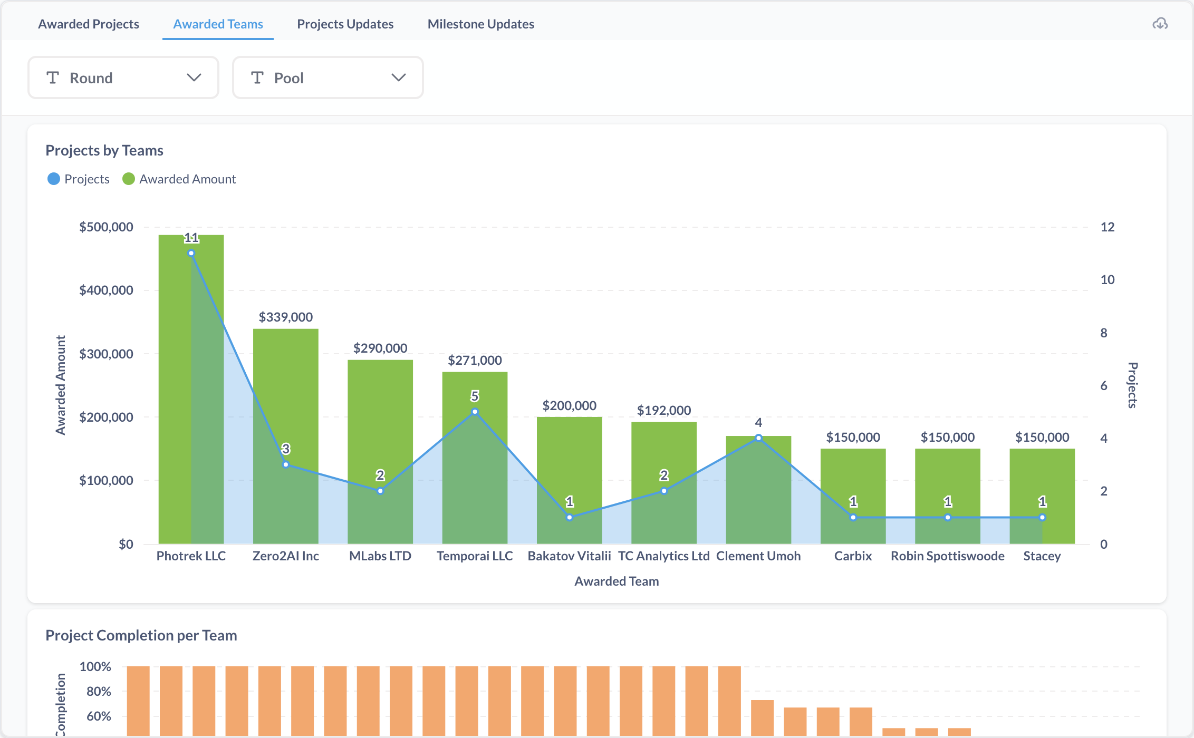The height and width of the screenshot is (738, 1194).
Task: Open the Projects Updates tab
Action: [x=345, y=24]
